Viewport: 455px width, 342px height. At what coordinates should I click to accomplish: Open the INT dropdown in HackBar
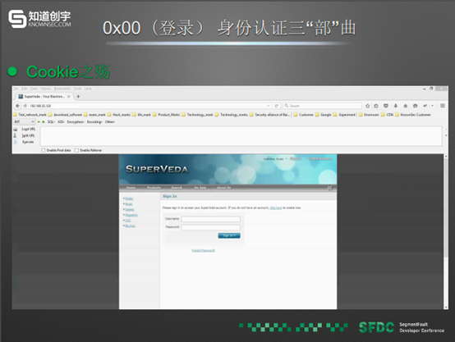coord(24,122)
